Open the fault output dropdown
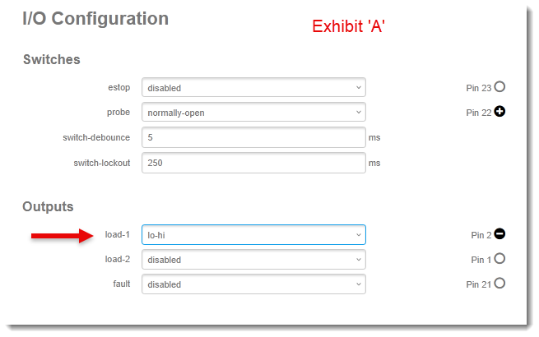Screen dimensions: 539x337 pos(253,284)
